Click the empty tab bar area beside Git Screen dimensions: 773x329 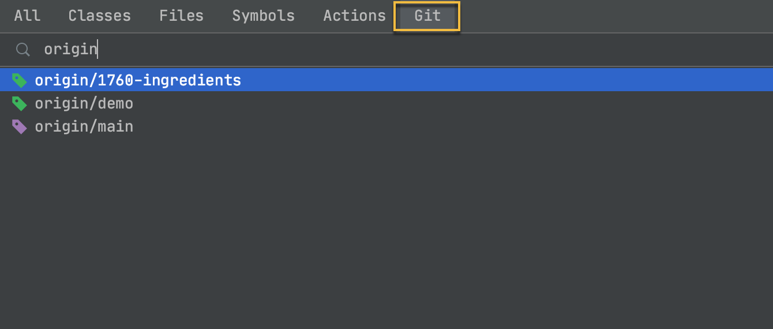[616, 16]
